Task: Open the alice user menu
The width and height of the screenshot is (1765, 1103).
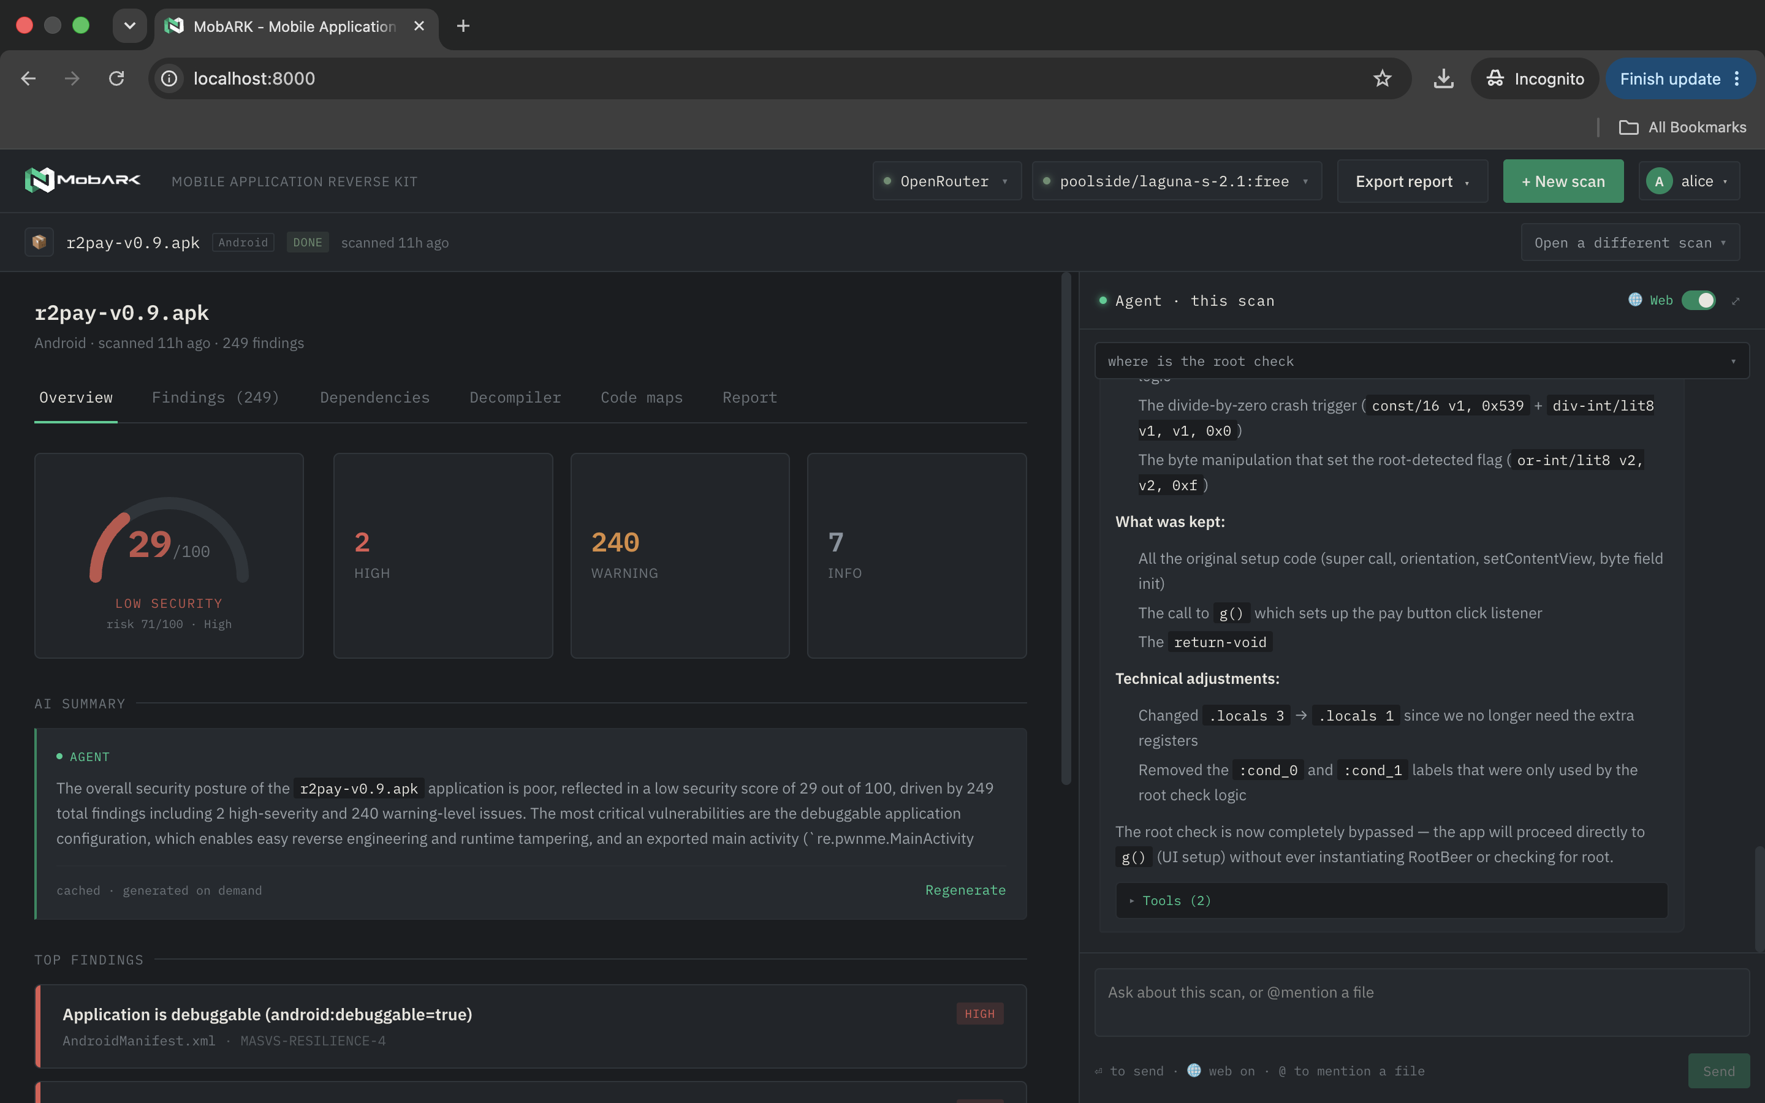Action: (1689, 181)
